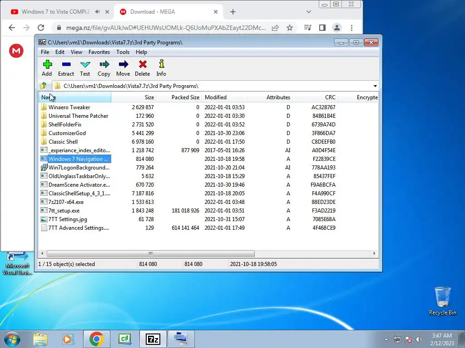The height and width of the screenshot is (348, 465).
Task: Bookmark this page with star icon
Action: click(x=290, y=28)
